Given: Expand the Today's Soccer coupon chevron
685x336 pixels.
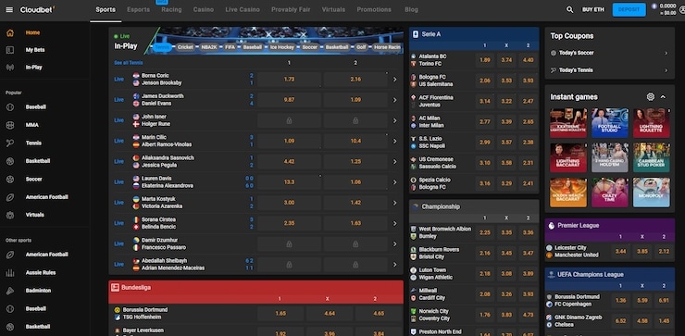Looking at the screenshot, I should click(x=666, y=53).
